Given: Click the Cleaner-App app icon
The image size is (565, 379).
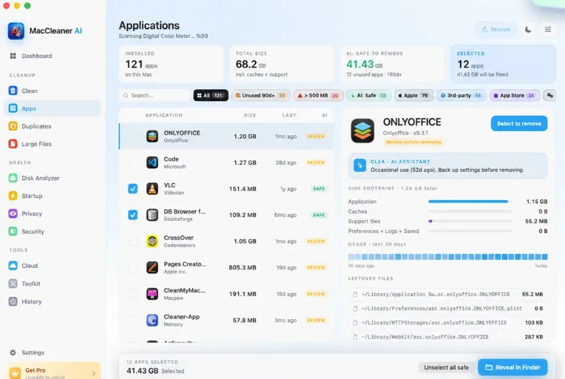Looking at the screenshot, I should (152, 320).
